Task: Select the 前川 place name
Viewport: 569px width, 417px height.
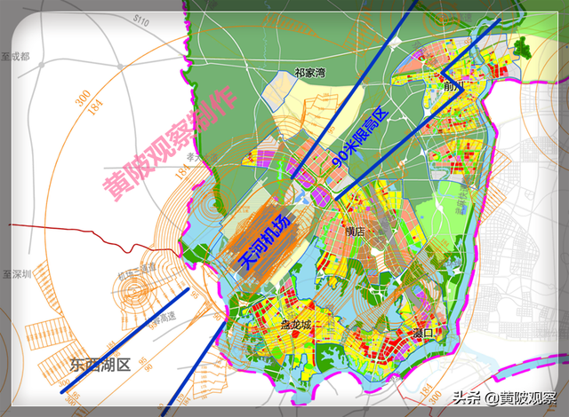Action: pos(453,86)
